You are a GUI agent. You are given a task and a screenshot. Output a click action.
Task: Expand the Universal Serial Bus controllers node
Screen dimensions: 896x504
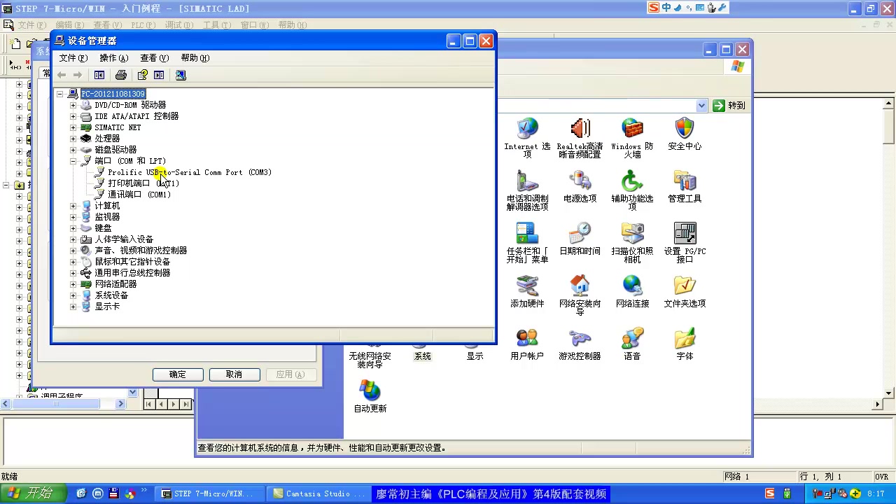(73, 273)
